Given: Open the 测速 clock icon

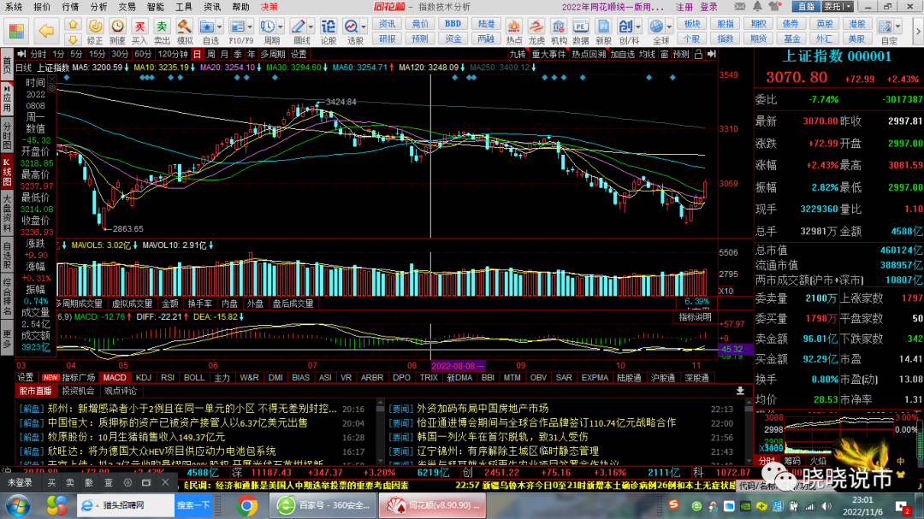Looking at the screenshot, I should coord(117,27).
